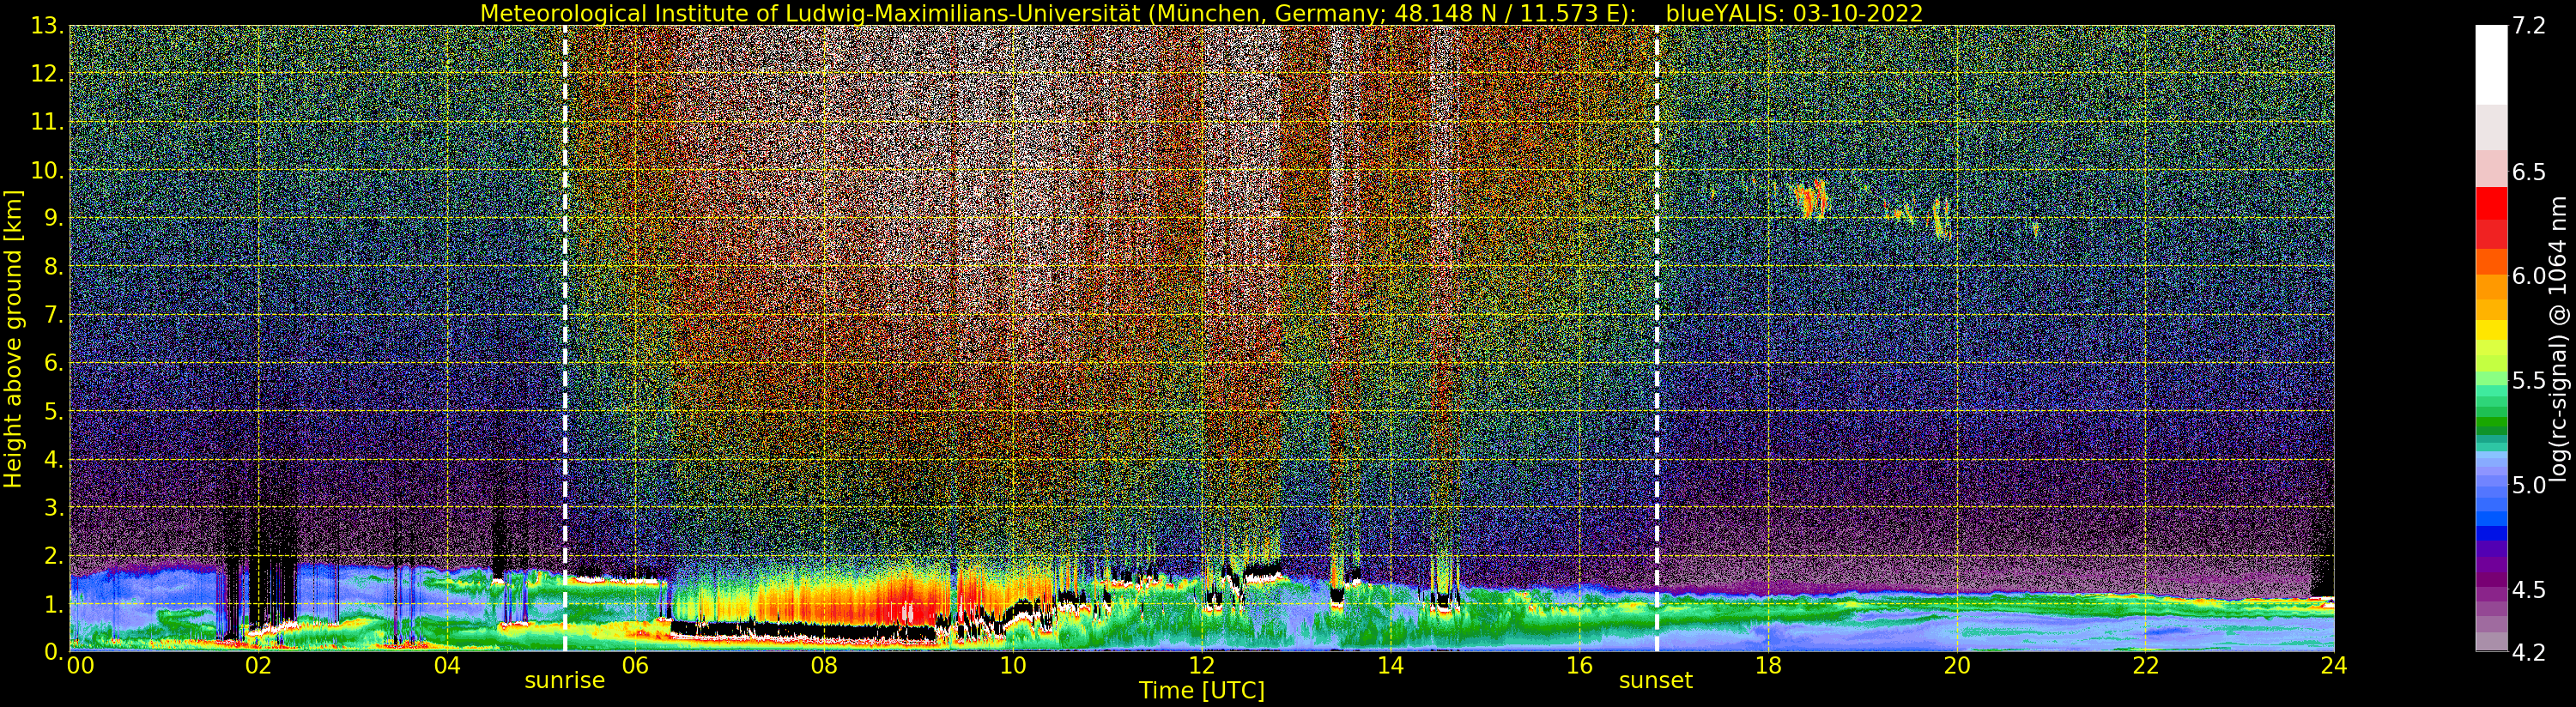The height and width of the screenshot is (707, 2576).
Task: Click the time axis tick '06'
Action: (635, 665)
